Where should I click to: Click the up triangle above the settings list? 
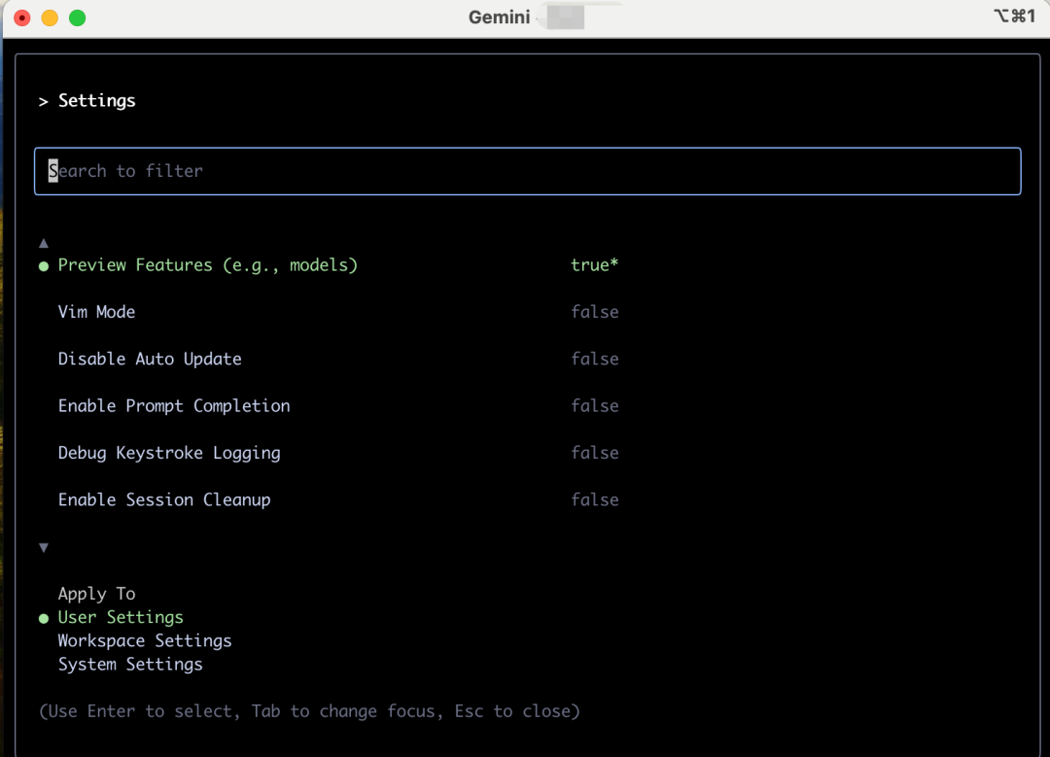coord(43,243)
